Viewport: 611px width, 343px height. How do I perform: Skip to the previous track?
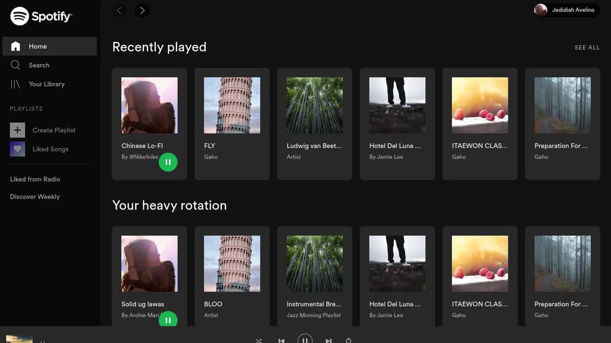(282, 341)
